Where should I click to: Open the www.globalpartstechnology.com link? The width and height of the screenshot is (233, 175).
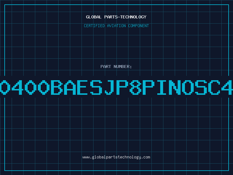point(116,157)
